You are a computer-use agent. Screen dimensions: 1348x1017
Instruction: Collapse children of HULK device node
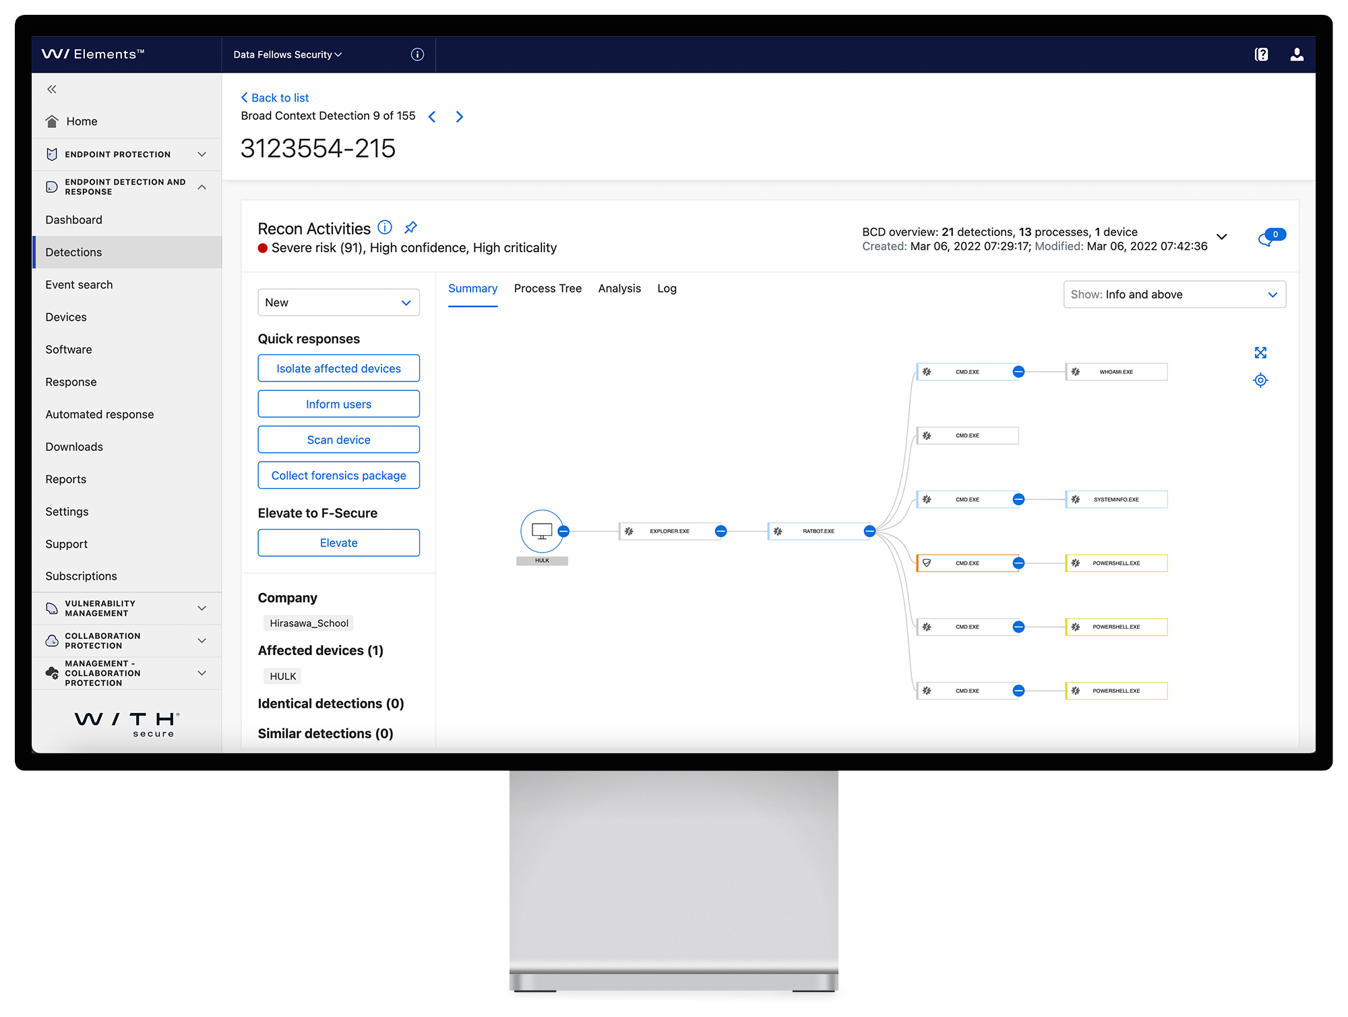coord(564,531)
